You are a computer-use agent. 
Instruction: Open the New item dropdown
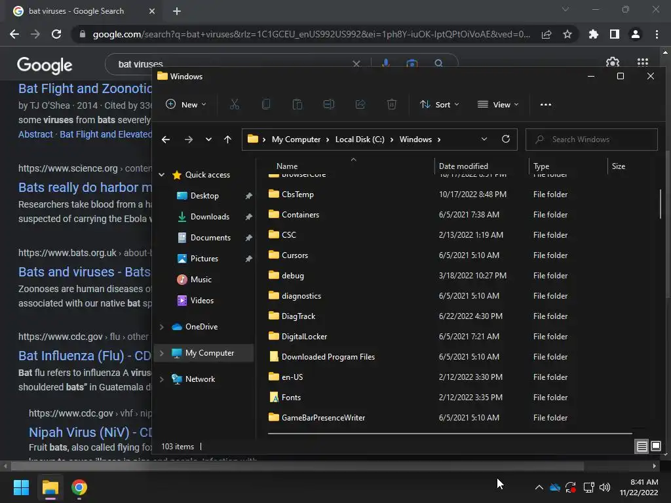[186, 104]
